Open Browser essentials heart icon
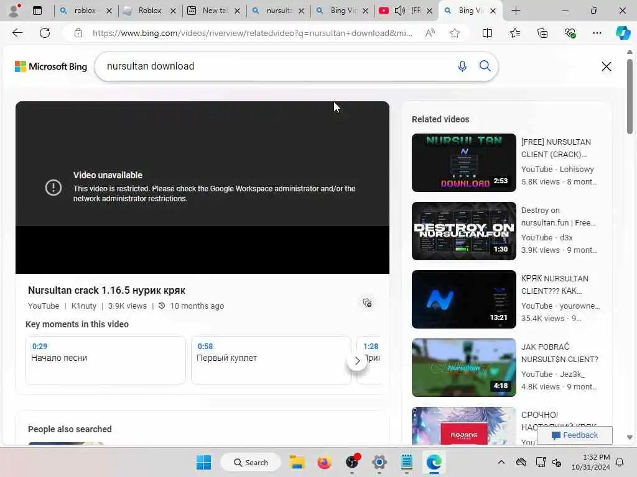This screenshot has height=477, width=637. [x=570, y=33]
